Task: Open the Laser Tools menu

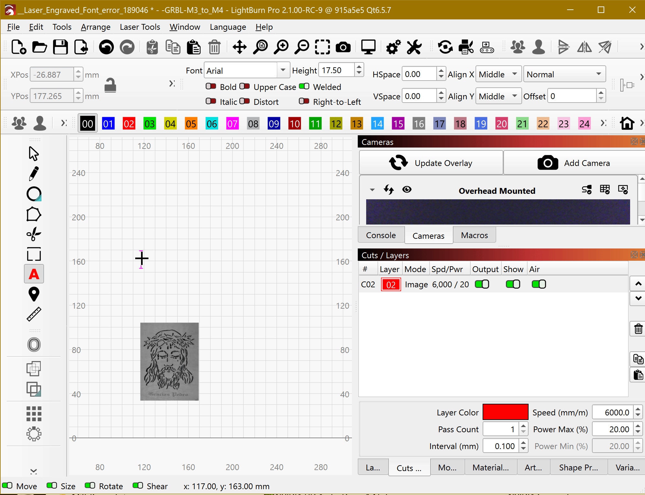Action: click(140, 27)
